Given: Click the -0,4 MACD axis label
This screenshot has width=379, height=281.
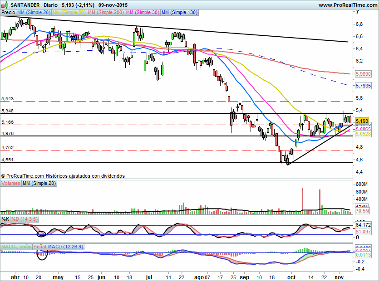Looking at the screenshot, I should tap(360, 269).
